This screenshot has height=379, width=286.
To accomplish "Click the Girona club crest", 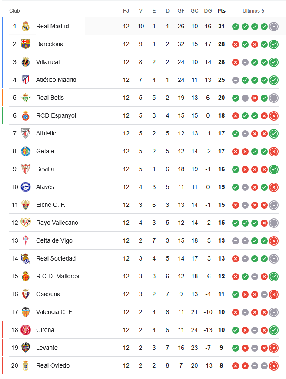I will (x=25, y=330).
